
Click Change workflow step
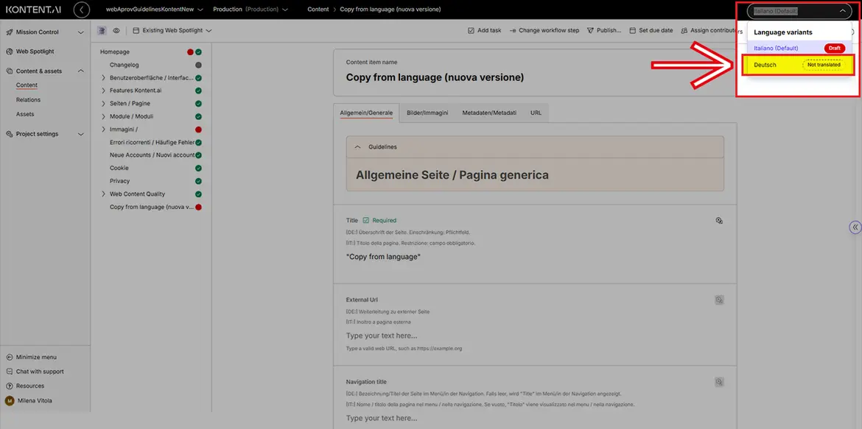[x=544, y=31]
